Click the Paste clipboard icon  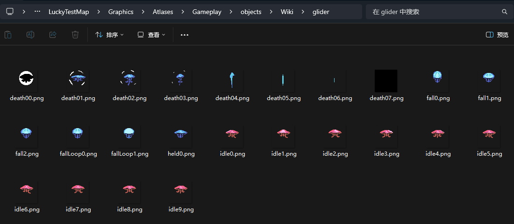(8, 35)
